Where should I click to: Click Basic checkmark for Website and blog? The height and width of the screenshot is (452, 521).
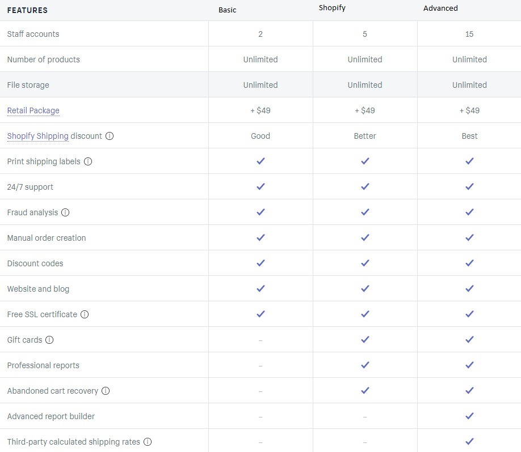point(260,288)
